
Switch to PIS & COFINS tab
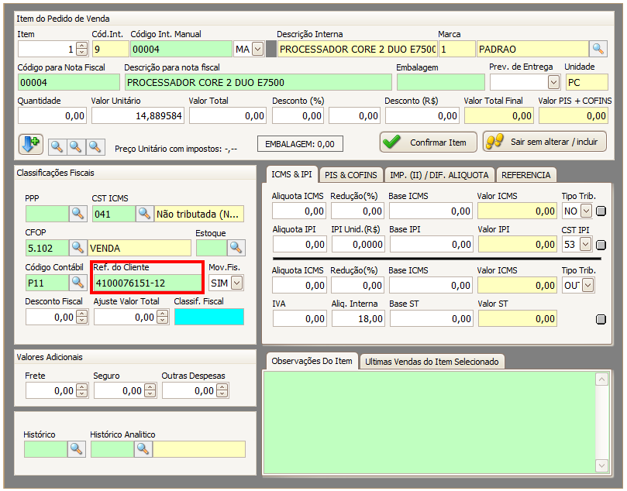(352, 175)
